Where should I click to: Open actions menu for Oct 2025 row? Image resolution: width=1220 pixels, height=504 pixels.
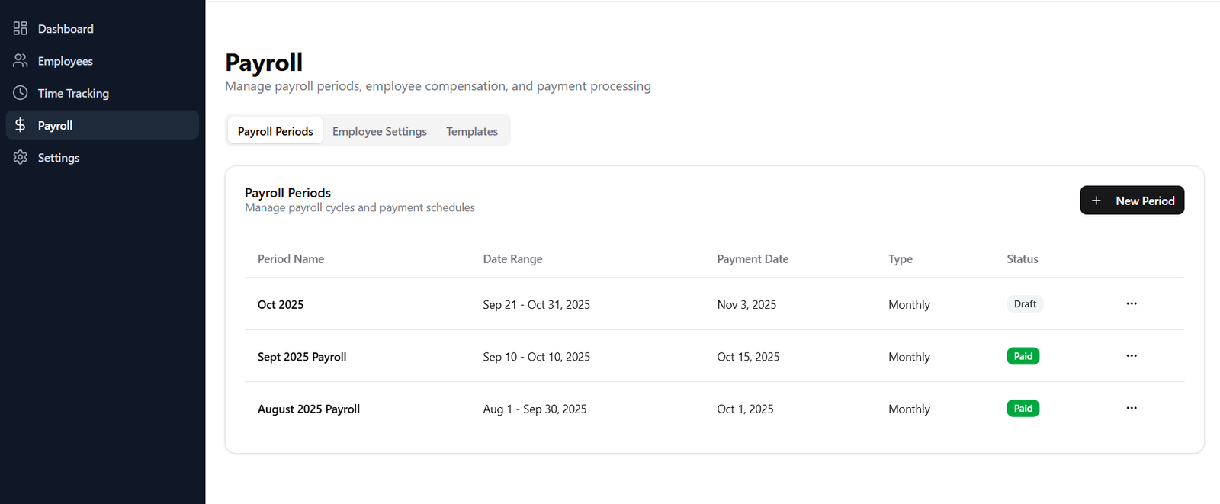tap(1132, 304)
